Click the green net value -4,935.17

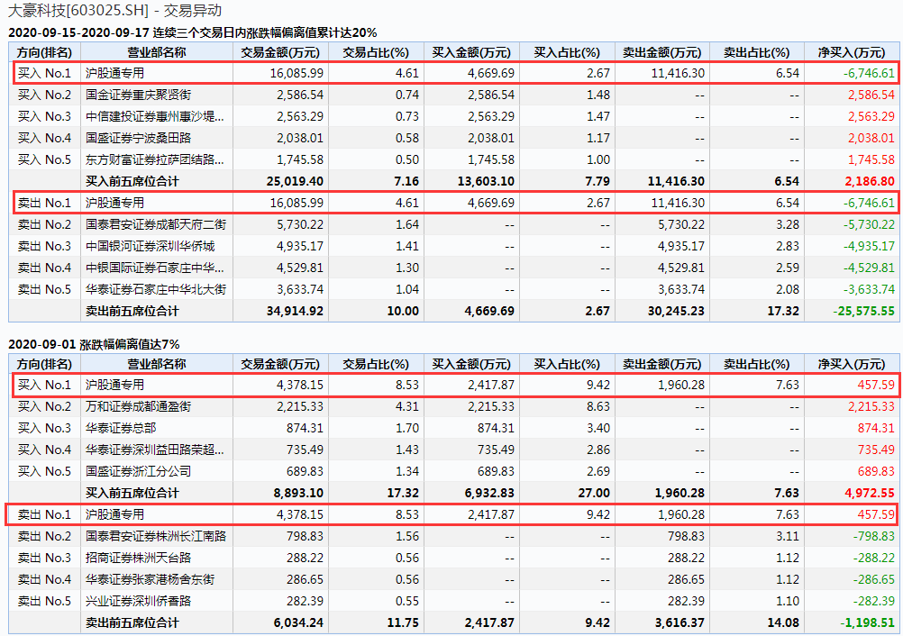pyautogui.click(x=869, y=246)
